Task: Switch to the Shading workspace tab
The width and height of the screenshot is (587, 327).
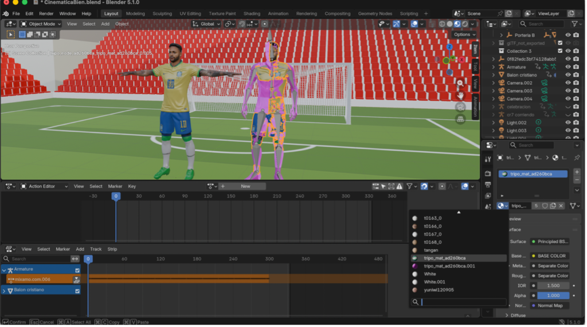Action: coord(251,13)
